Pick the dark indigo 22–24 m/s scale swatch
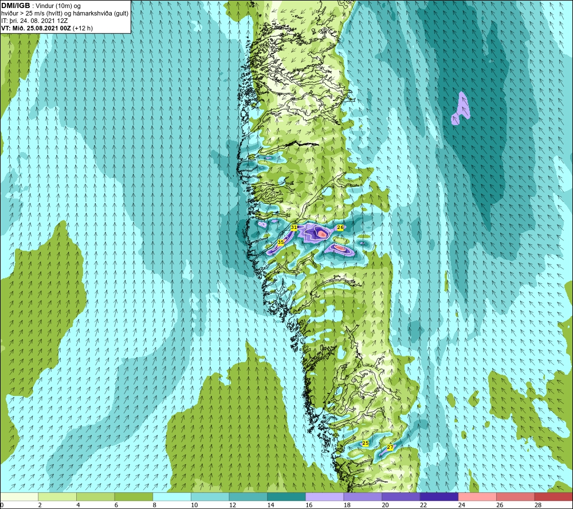 [439, 497]
